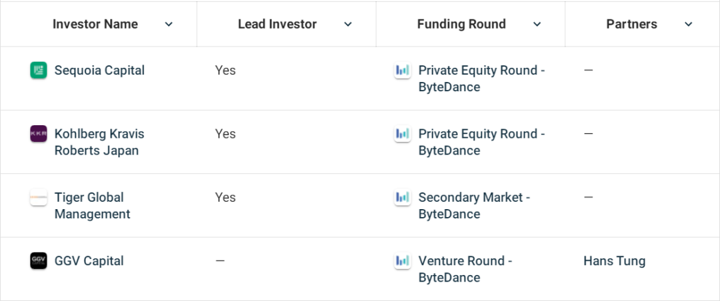Image resolution: width=720 pixels, height=301 pixels.
Task: View partner Hans Tung's profile
Action: (614, 261)
